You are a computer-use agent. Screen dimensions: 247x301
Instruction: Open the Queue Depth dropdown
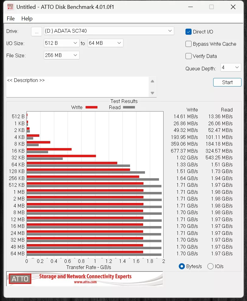[x=231, y=67]
